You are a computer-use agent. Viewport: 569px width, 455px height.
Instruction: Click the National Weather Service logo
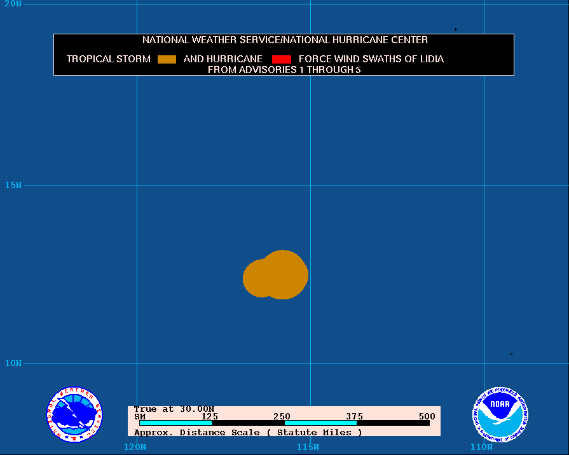pyautogui.click(x=75, y=414)
